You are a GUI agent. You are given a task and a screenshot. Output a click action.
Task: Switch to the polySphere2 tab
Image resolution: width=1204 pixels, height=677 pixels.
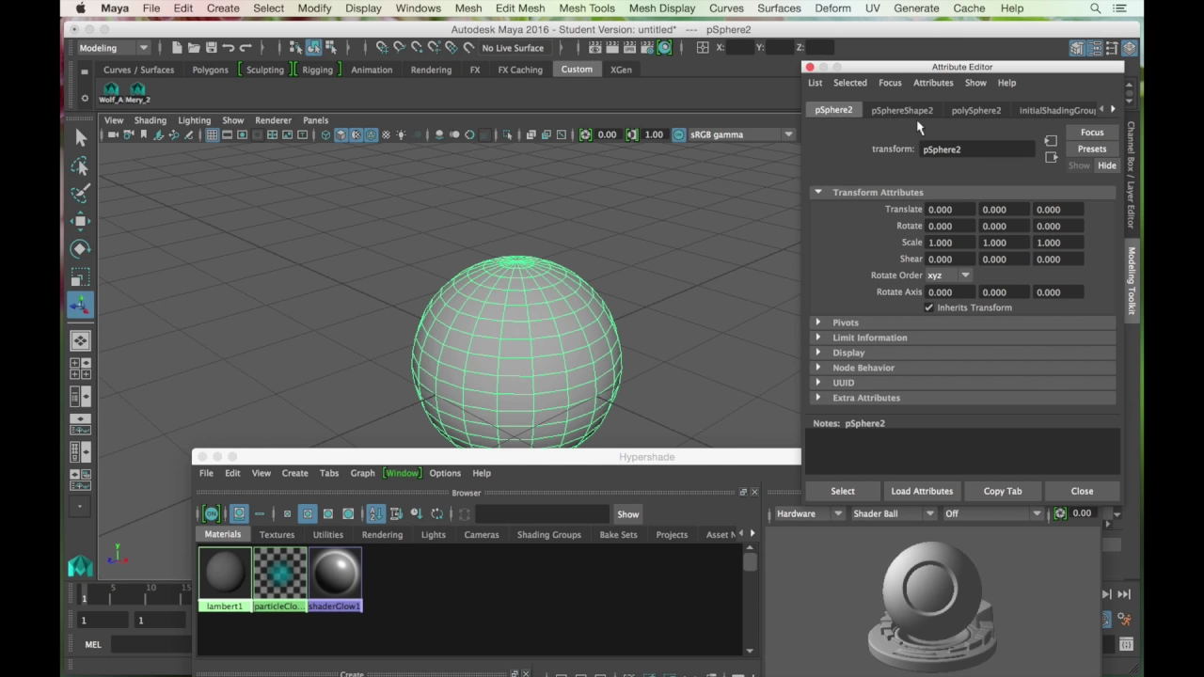tap(975, 111)
